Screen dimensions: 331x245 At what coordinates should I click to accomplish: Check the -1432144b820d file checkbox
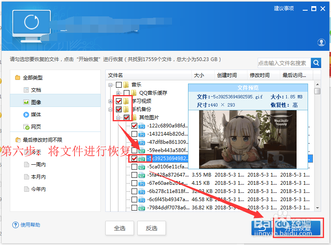134,134
